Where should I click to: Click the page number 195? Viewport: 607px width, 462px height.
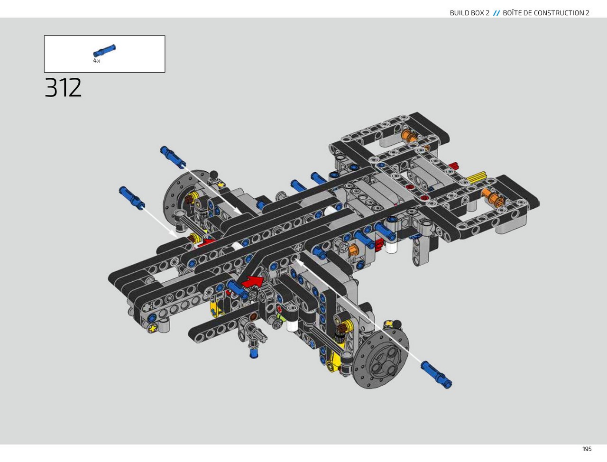[x=587, y=449]
